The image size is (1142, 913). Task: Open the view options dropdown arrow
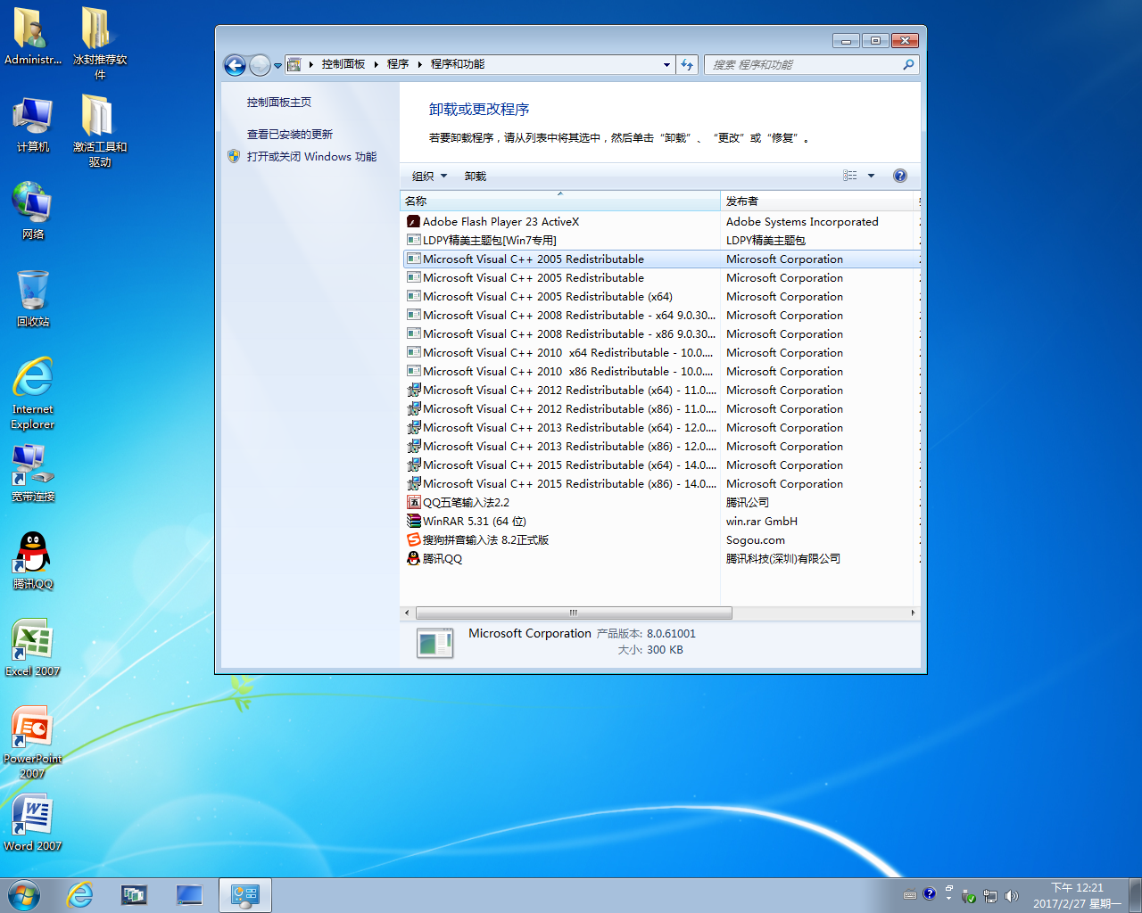871,176
